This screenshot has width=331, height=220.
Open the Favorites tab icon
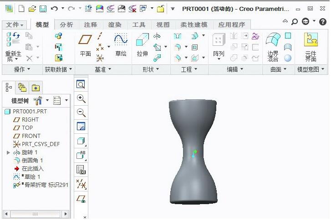[36, 88]
